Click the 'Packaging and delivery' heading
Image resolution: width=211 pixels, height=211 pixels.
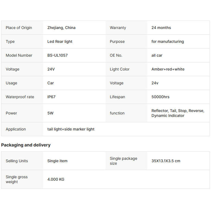click(26, 145)
